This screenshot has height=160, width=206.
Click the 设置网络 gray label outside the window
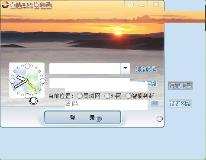[180, 104]
